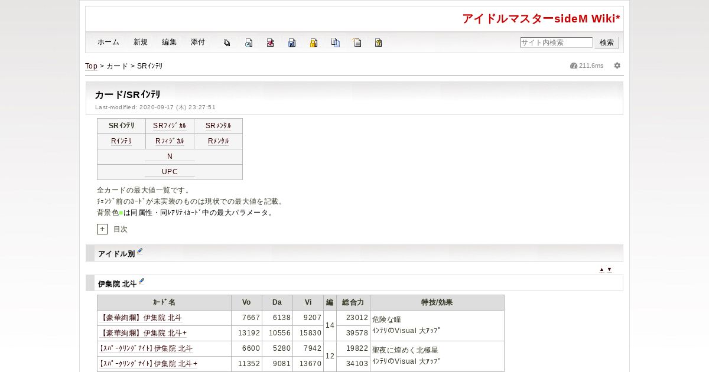Click the 危険な瞳 skill name
The width and height of the screenshot is (709, 372).
tap(387, 319)
